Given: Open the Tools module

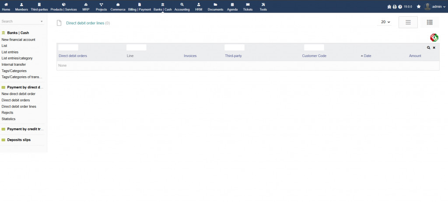Looking at the screenshot, I should pyautogui.click(x=263, y=7).
